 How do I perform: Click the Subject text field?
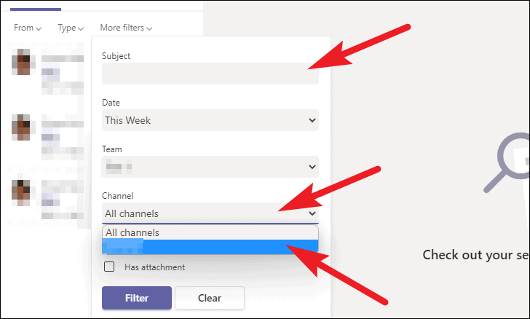click(x=210, y=74)
